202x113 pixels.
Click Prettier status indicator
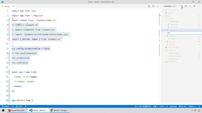[192, 106]
